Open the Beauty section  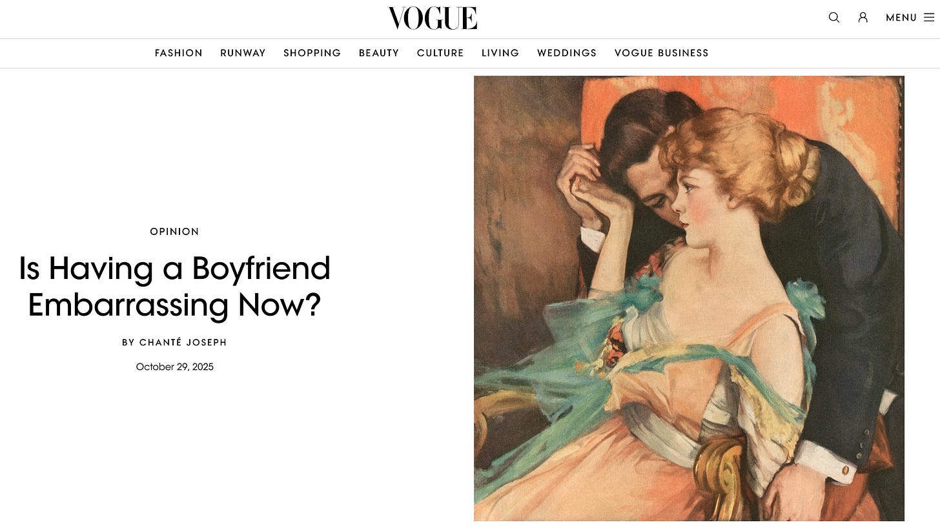point(379,53)
